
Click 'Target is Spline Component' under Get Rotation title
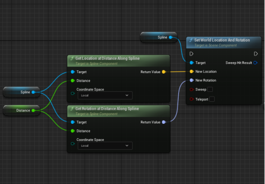click(96, 114)
